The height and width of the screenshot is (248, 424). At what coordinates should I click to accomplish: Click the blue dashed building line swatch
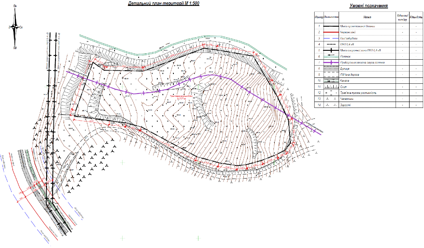[332, 38]
